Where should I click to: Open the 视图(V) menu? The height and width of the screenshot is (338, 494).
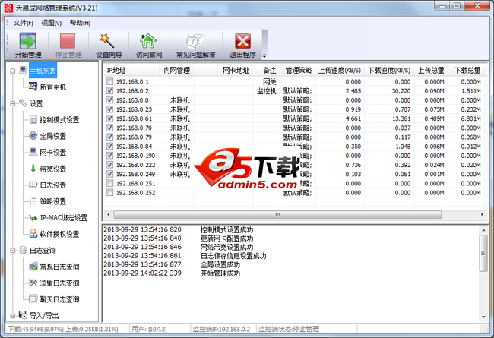tap(51, 23)
